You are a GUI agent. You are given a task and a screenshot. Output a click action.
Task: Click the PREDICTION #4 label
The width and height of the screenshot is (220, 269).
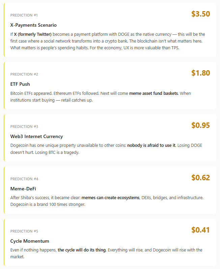(x=24, y=179)
